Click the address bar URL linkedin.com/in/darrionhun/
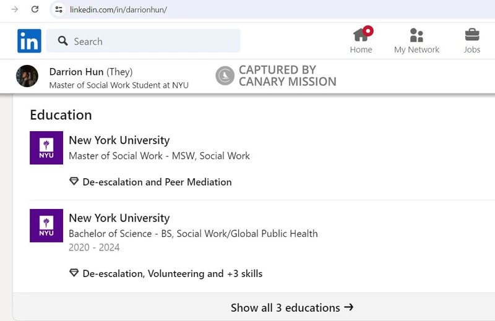This screenshot has height=321, width=495. pos(118,10)
